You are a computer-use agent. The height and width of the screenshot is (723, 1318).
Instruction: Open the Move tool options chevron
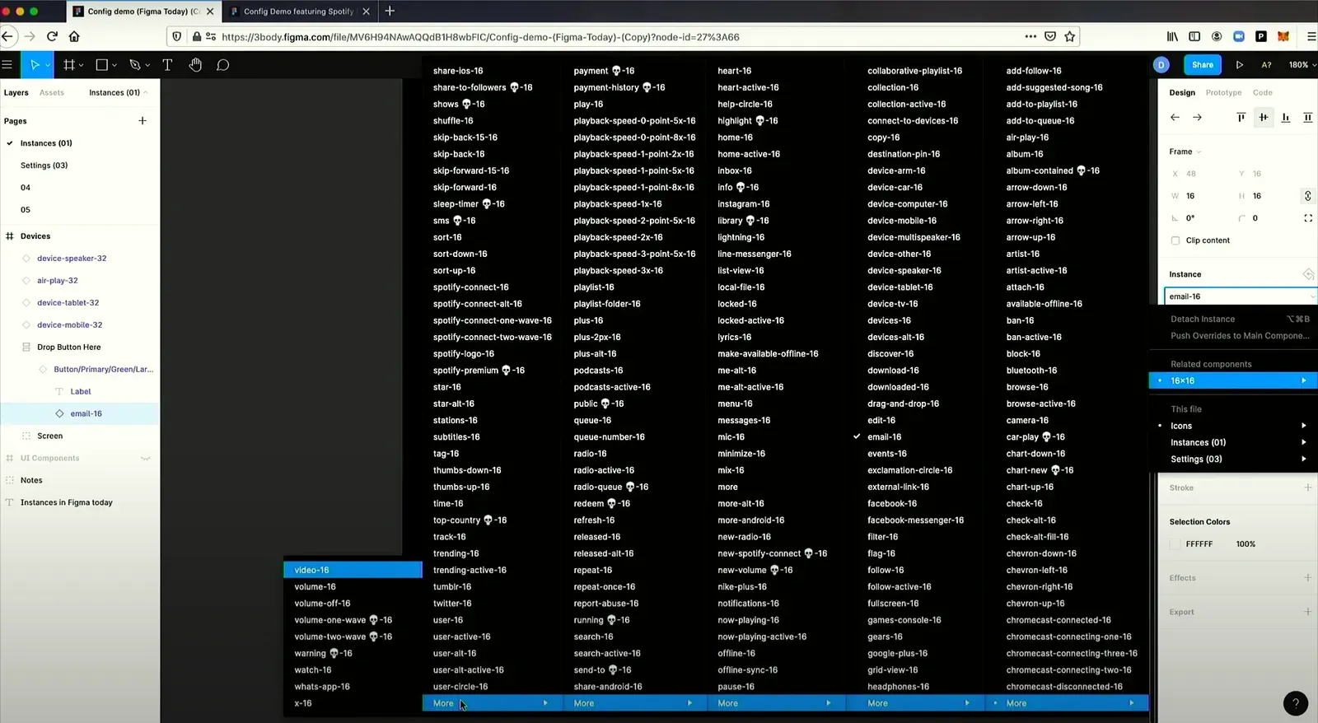point(48,65)
